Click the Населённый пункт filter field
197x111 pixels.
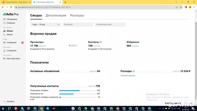click(110, 25)
